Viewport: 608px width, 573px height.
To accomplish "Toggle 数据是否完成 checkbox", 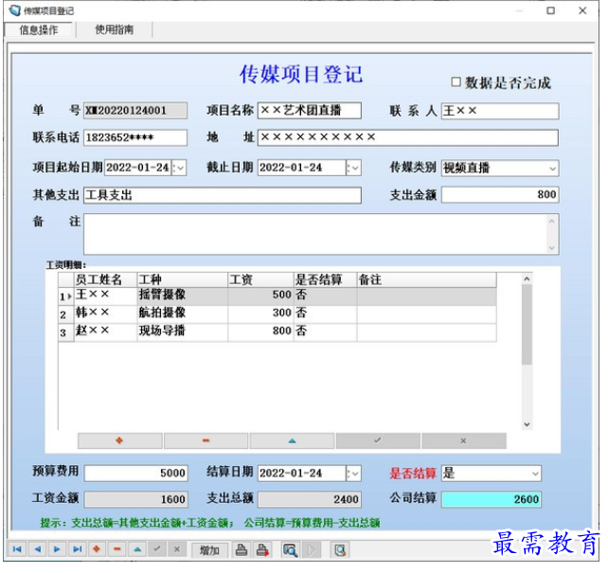I will click(456, 81).
